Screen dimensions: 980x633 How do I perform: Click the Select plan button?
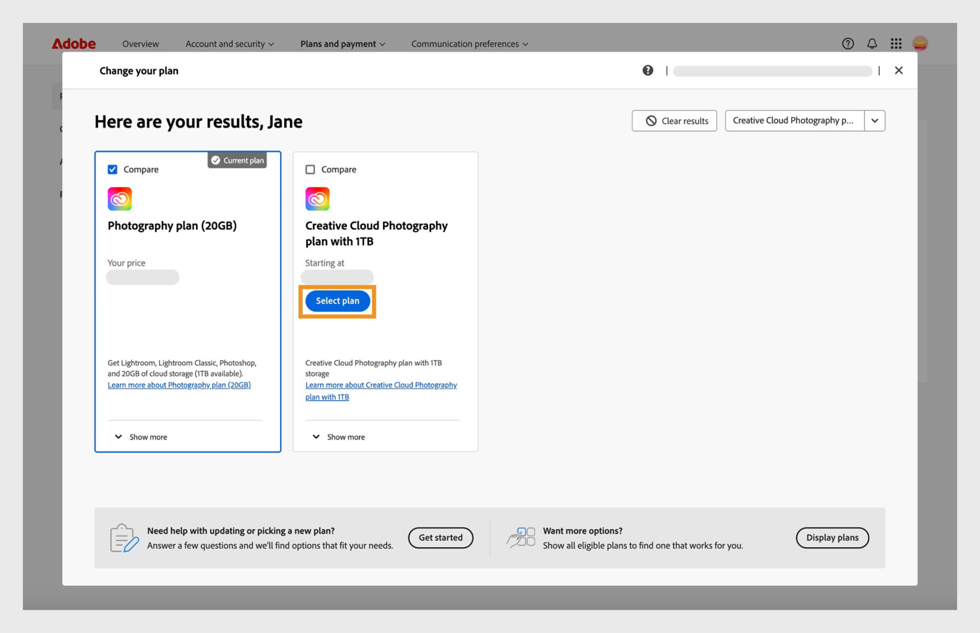coord(337,301)
